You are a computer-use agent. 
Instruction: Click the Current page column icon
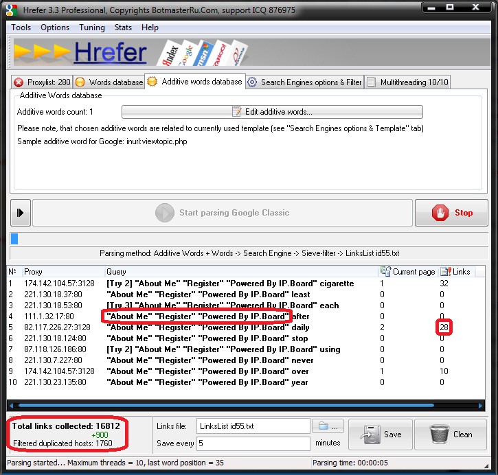click(x=385, y=271)
